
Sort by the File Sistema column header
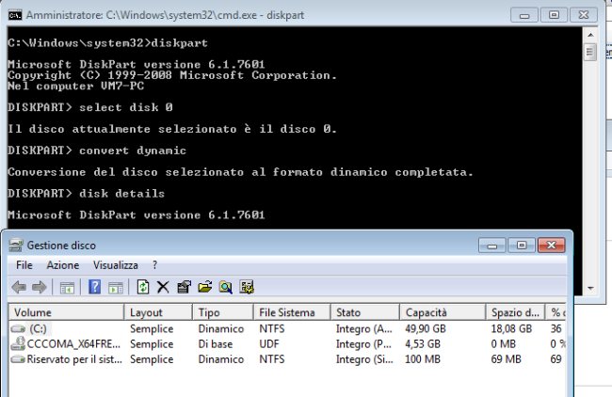[x=292, y=312]
